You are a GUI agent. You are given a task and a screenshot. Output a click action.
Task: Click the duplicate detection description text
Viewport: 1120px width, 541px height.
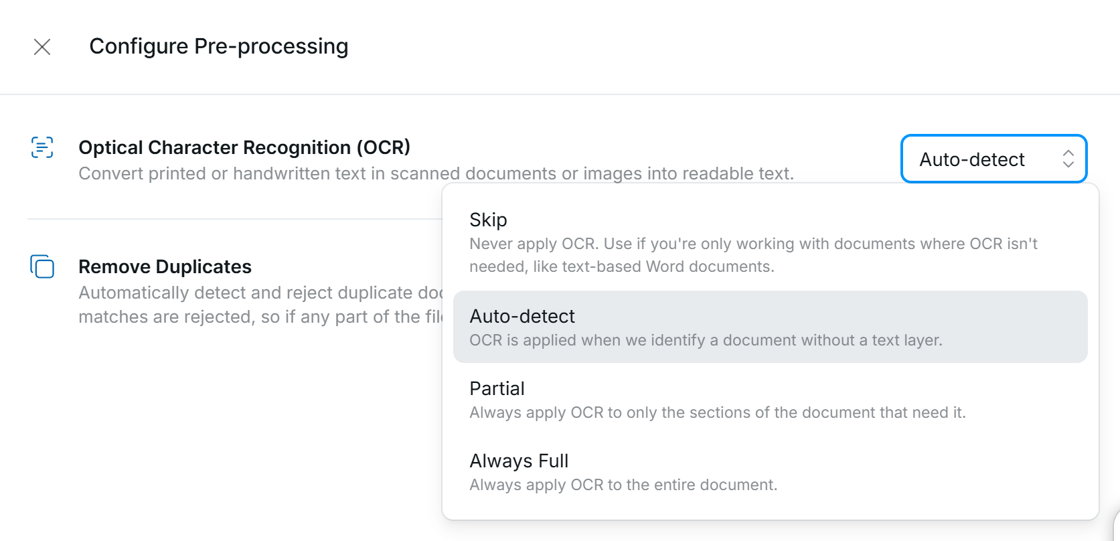pos(261,304)
